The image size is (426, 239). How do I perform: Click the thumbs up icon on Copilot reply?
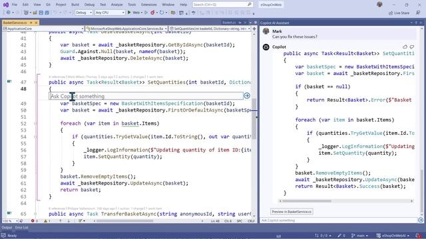[405, 46]
